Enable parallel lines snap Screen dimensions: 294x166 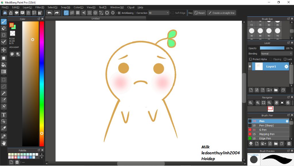click(72, 13)
